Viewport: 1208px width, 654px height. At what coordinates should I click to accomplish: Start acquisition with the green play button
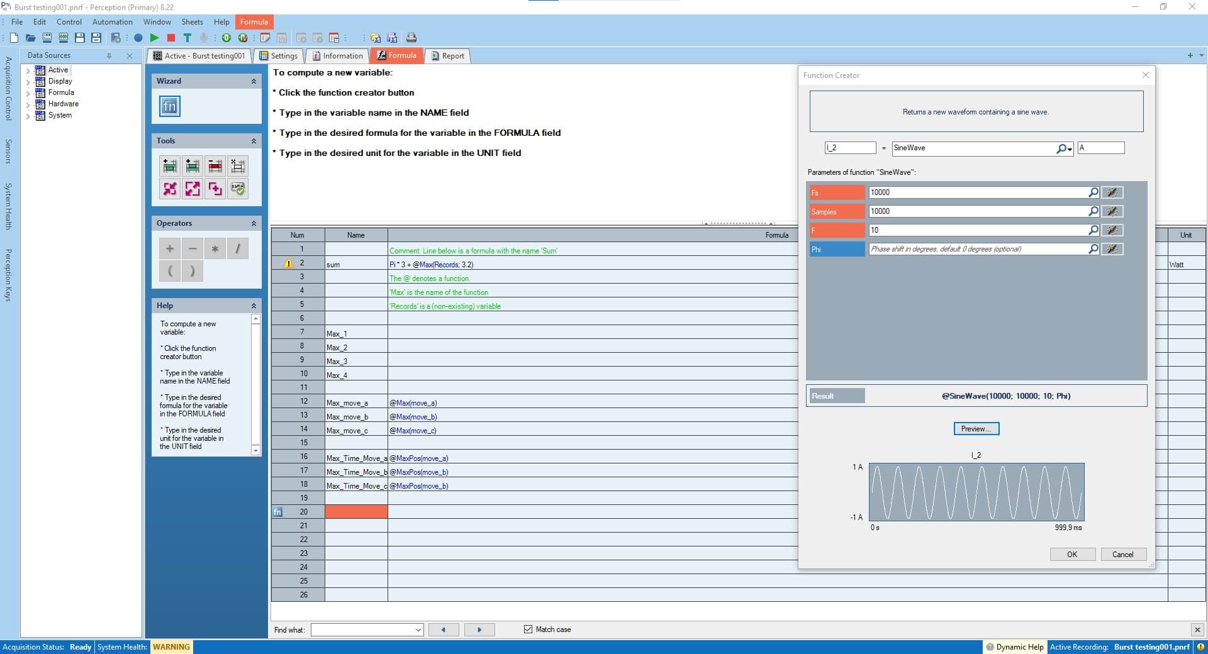pyautogui.click(x=154, y=38)
